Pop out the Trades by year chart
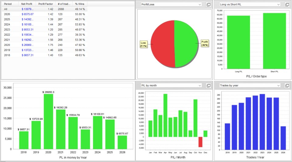This screenshot has height=162, width=292. [287, 86]
